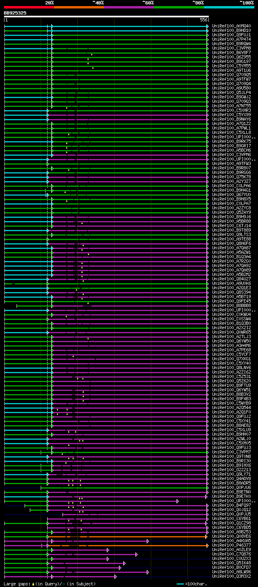Click the green ~80% identity legend bar

pos(179,7)
